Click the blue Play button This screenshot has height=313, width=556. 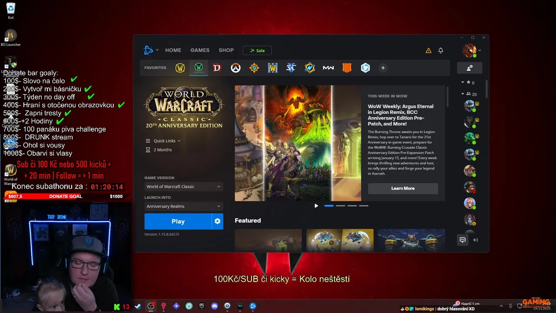pyautogui.click(x=178, y=221)
